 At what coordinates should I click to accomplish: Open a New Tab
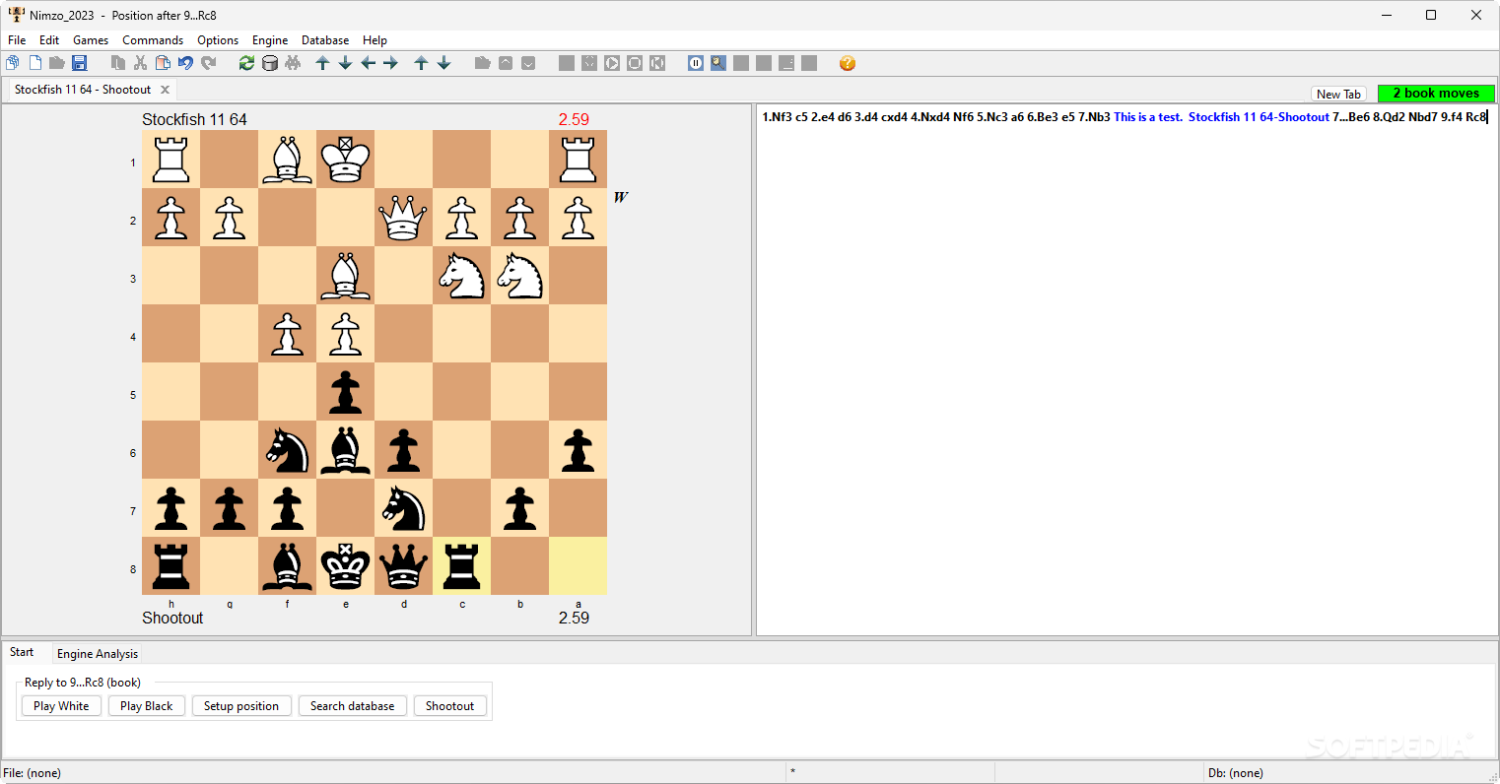1338,95
